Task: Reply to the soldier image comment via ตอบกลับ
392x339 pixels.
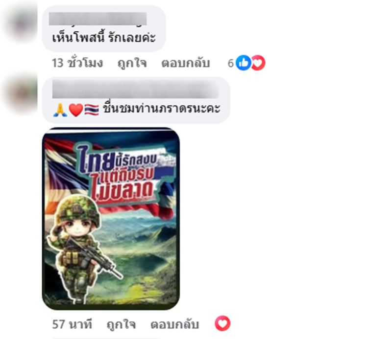Action: pyautogui.click(x=175, y=324)
